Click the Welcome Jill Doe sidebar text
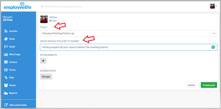The width and height of the screenshot is (221, 109). 8,19
